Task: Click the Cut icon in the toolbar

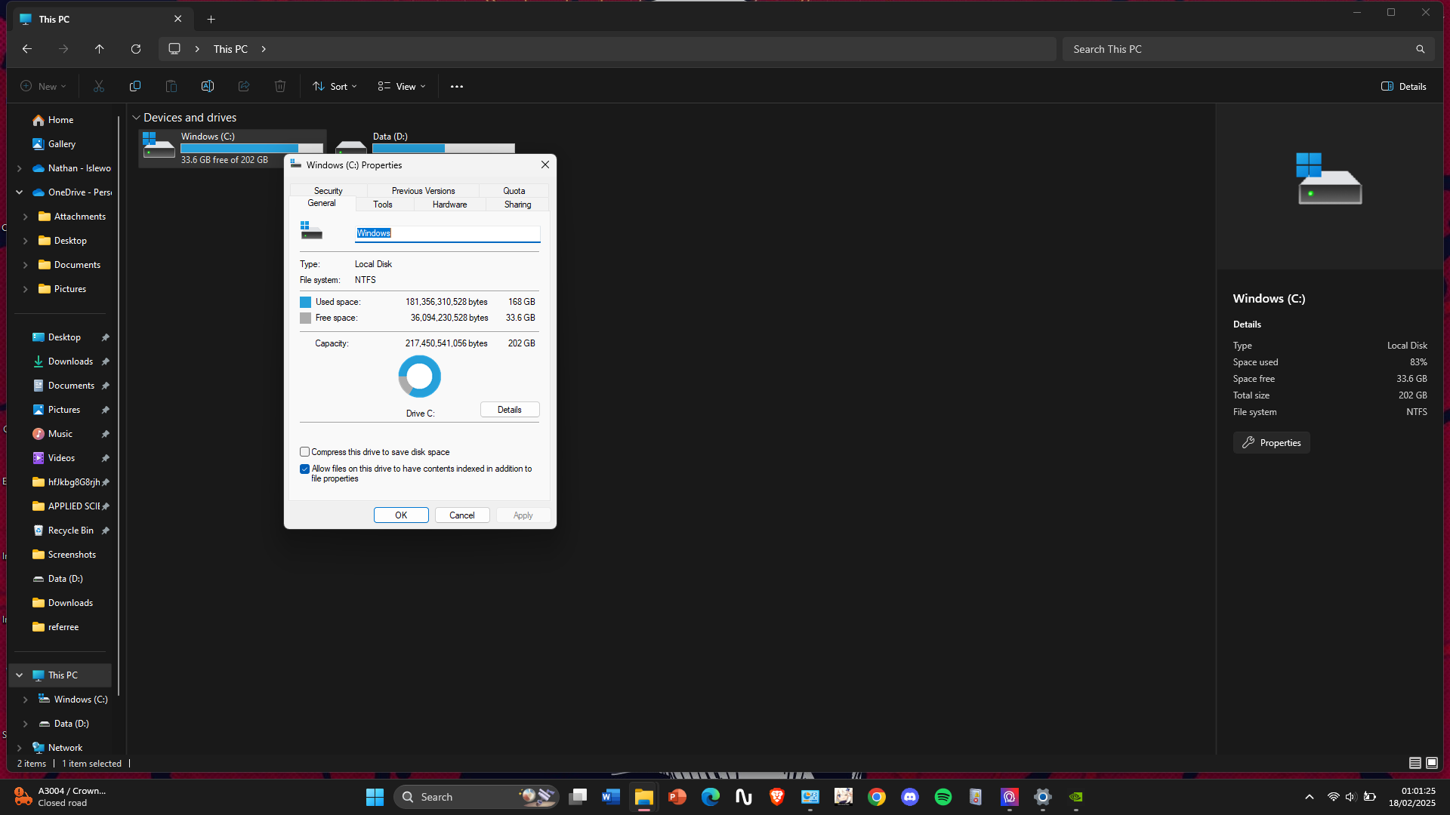Action: (99, 86)
